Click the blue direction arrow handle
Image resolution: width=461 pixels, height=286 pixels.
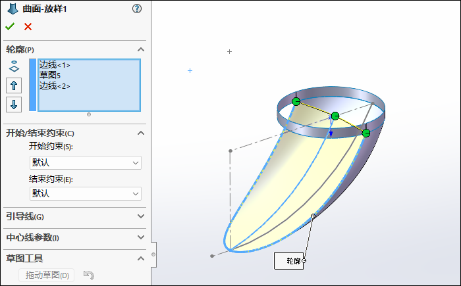pos(331,133)
